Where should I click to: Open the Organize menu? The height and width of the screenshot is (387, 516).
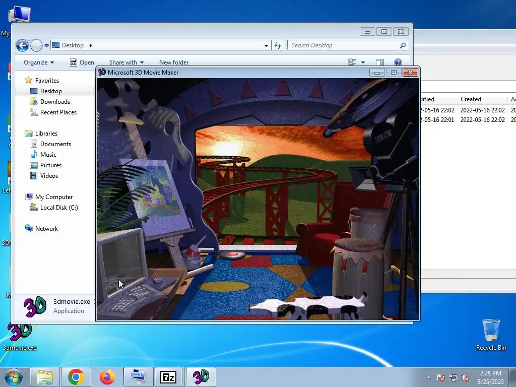39,62
